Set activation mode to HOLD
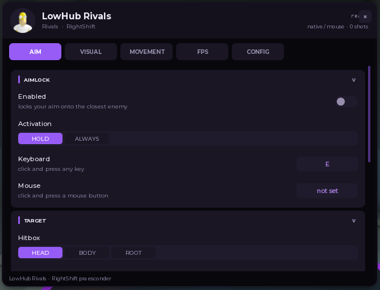380x290 pixels. pos(40,138)
